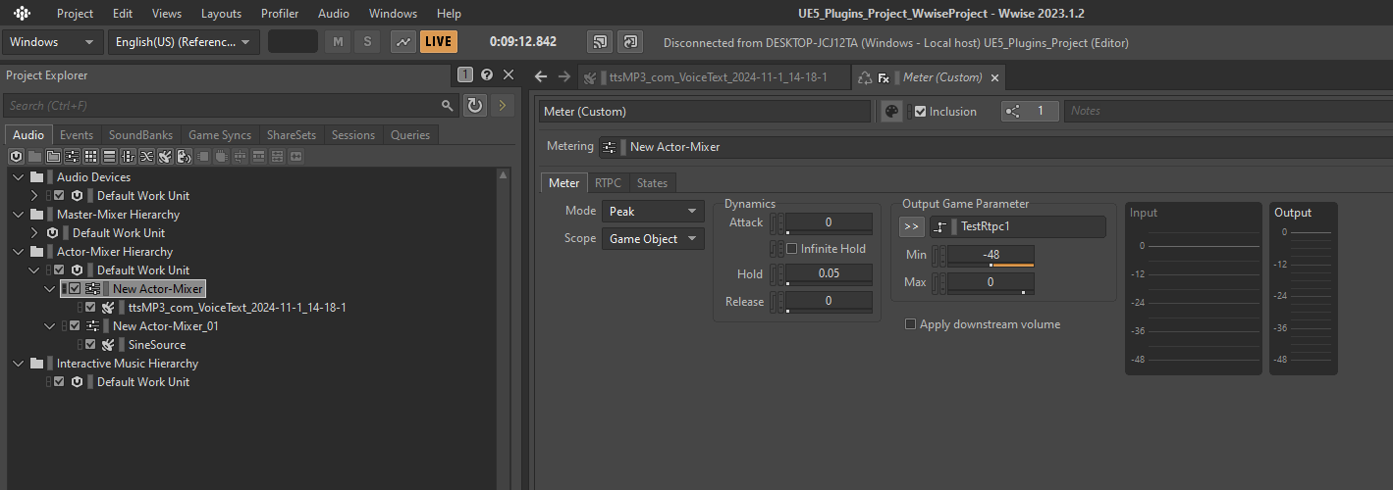
Task: Click the New Actor-Mixer toolbar icon
Action: tap(72, 156)
